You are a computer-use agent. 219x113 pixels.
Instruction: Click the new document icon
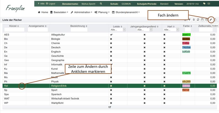click(215, 20)
